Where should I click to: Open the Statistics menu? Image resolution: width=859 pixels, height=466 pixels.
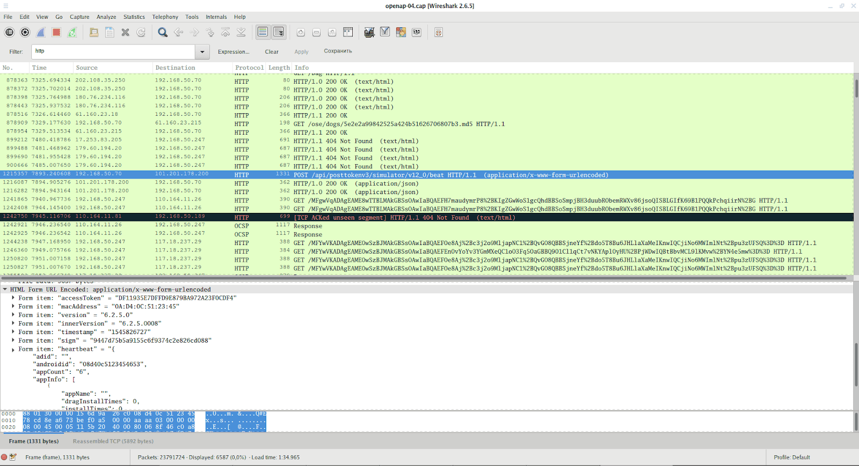pos(134,17)
